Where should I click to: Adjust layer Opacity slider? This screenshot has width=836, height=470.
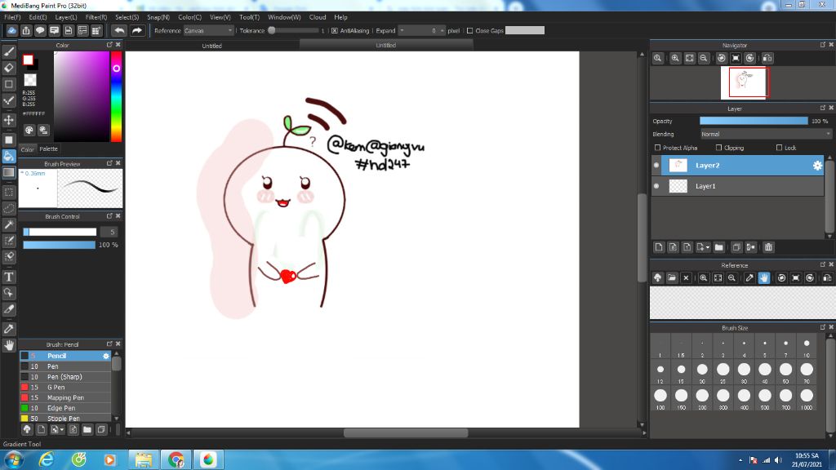click(x=754, y=122)
